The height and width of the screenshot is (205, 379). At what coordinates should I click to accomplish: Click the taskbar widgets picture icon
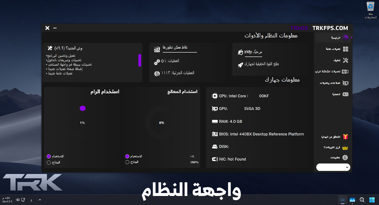352,200
